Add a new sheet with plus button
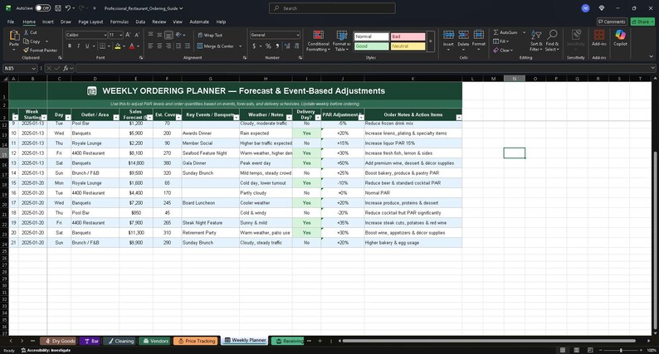This screenshot has height=354, width=659. click(x=320, y=341)
